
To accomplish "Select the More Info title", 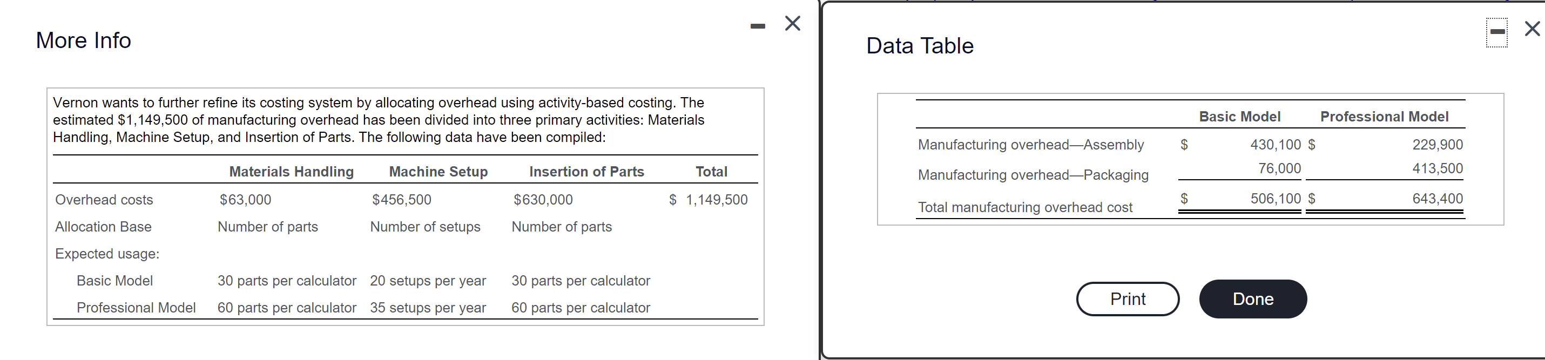I will tap(83, 40).
